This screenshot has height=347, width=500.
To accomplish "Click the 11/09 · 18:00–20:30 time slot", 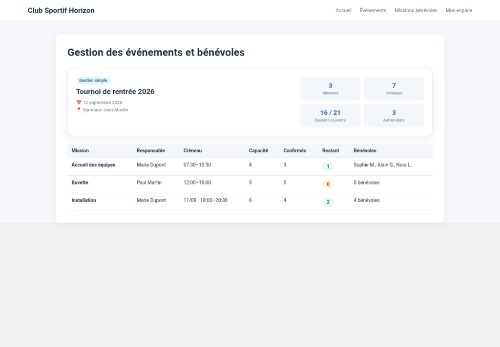I will point(206,201).
